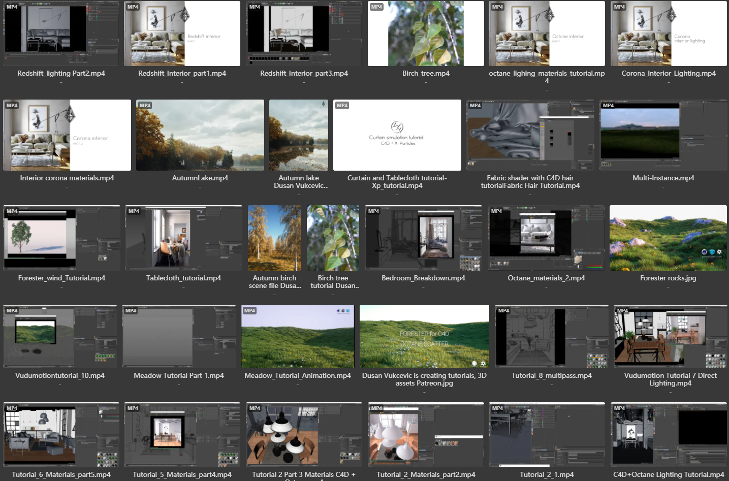The height and width of the screenshot is (481, 729).
Task: Open Curtain simulation tutorial thumbnail
Action: point(397,135)
